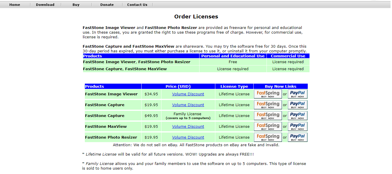Buy FastStone Capture Family License via FastSpring
This screenshot has height=174, width=392.
[x=268, y=116]
